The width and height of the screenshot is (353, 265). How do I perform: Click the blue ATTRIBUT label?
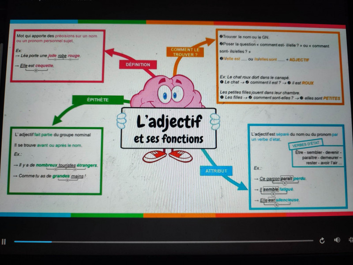point(216,170)
